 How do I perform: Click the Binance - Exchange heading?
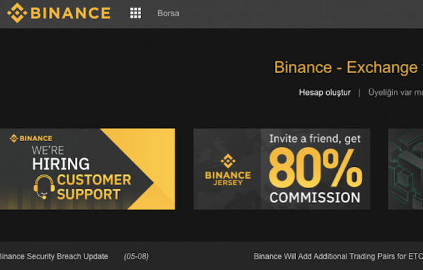click(x=349, y=67)
